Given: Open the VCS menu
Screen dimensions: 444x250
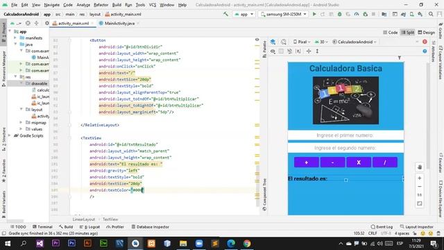Looking at the screenshot, I should tap(153, 5).
